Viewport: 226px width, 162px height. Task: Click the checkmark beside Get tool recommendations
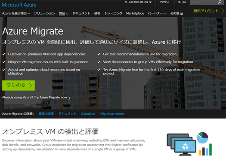99,54
